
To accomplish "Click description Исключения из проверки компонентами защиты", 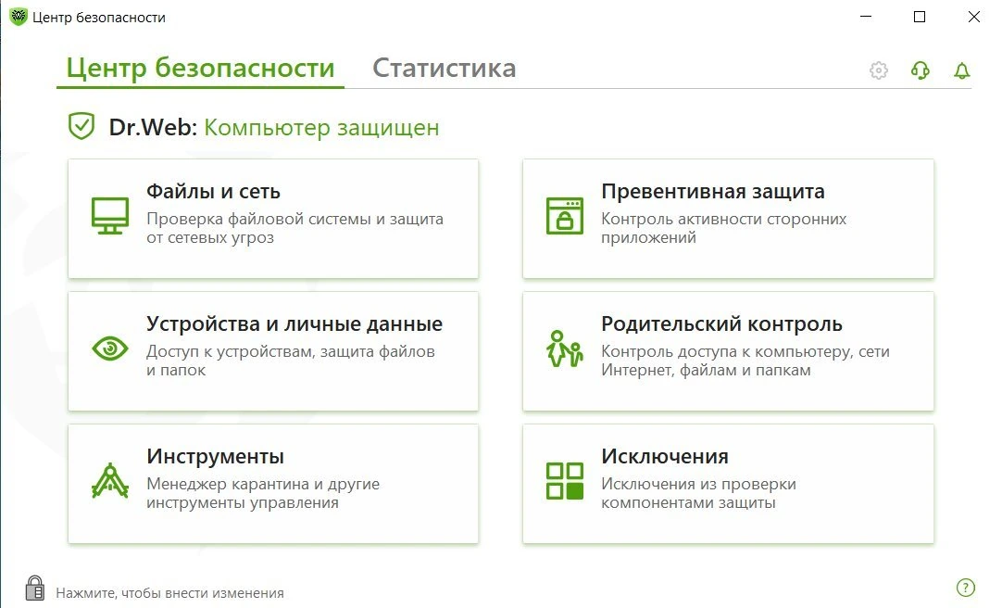I will (698, 493).
